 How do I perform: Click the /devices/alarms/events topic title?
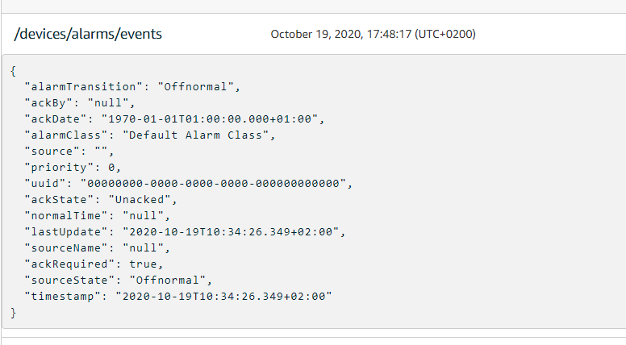coord(89,34)
